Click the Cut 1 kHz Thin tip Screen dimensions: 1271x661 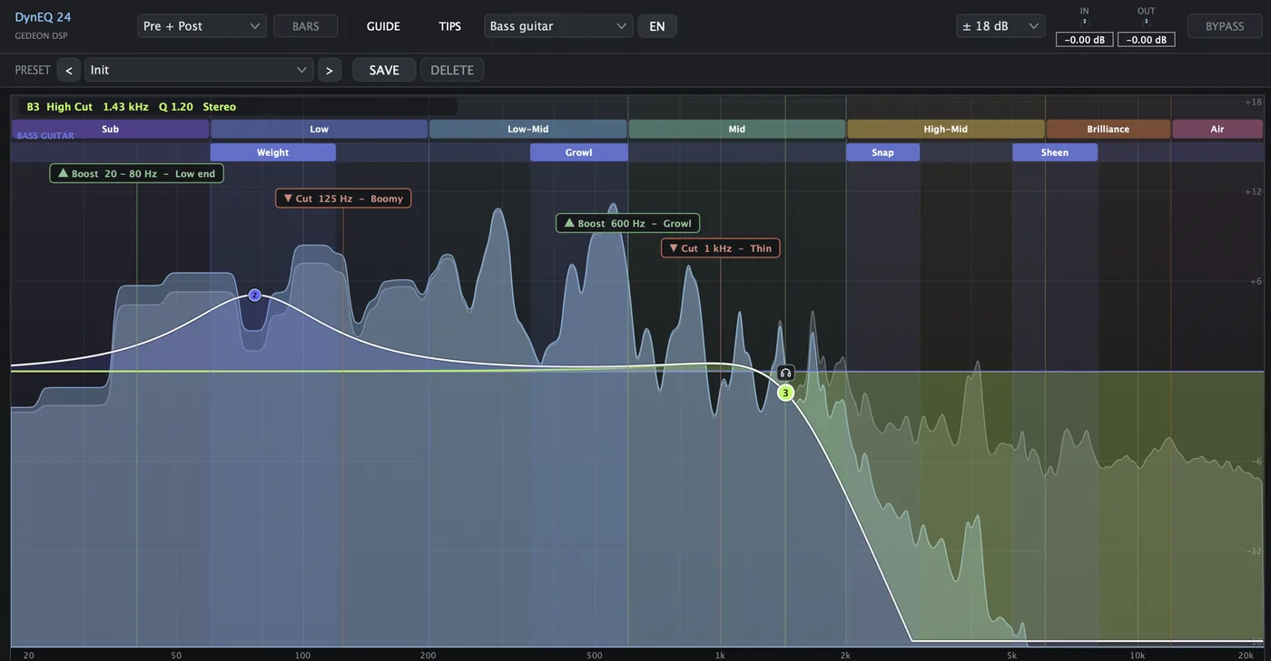click(x=721, y=248)
